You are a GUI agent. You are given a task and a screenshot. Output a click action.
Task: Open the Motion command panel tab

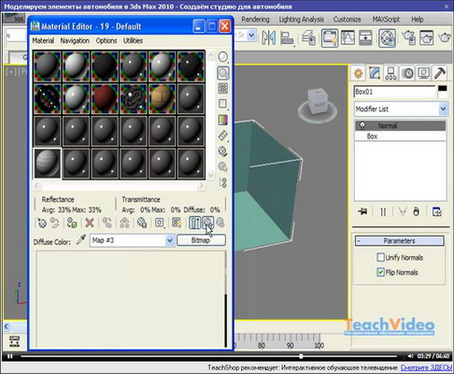click(407, 74)
